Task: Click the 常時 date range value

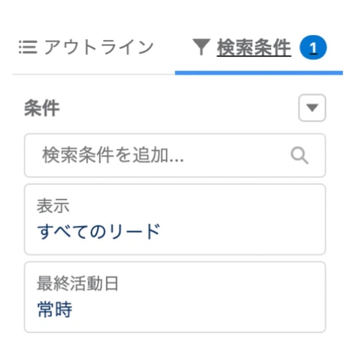Action: point(55,309)
